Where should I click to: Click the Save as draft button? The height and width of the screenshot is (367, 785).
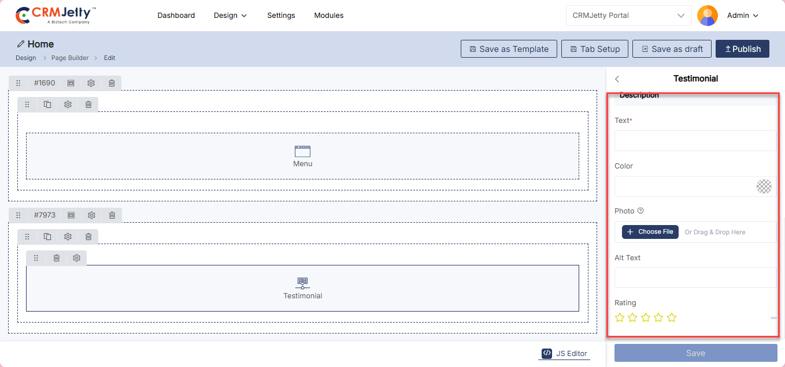click(671, 49)
